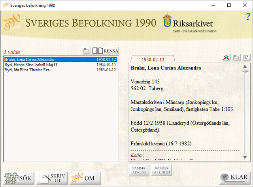The width and height of the screenshot is (253, 187).
Task: Select Ryd, Ida Elina Therése Eva
Action: [60, 70]
